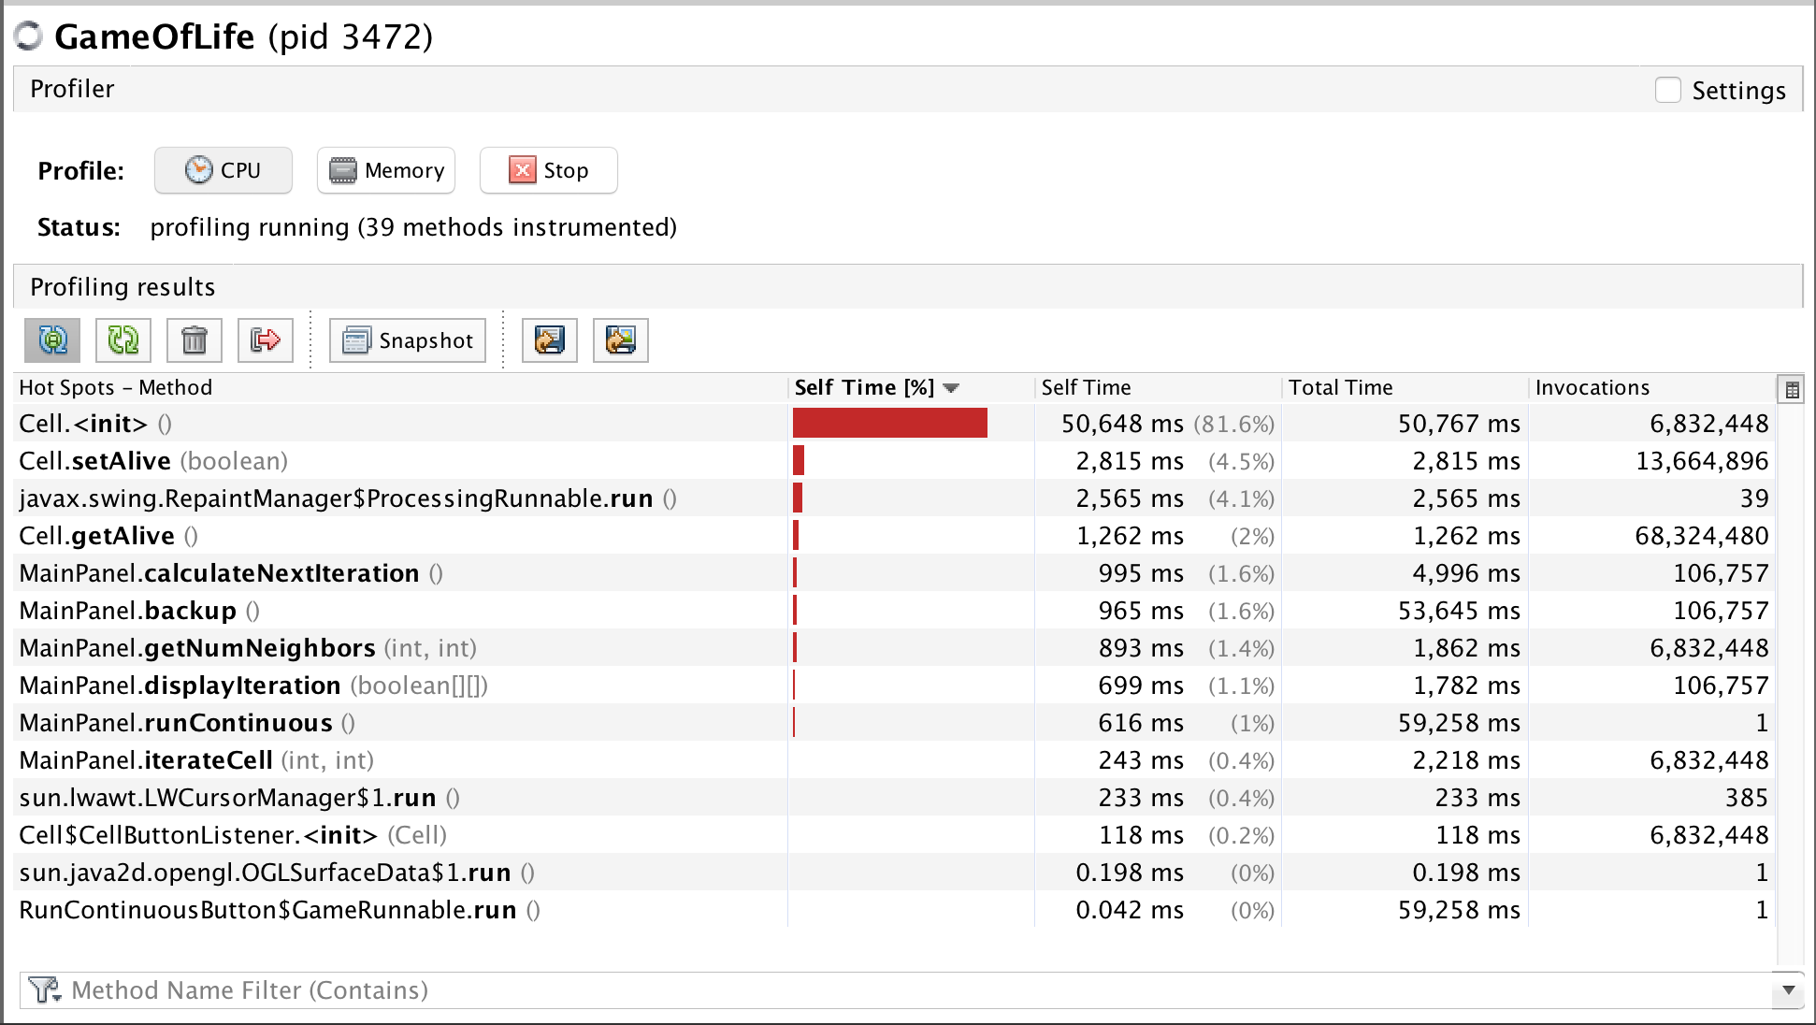Stop the profiling session
Viewport: 1816px width, 1025px height.
548,170
